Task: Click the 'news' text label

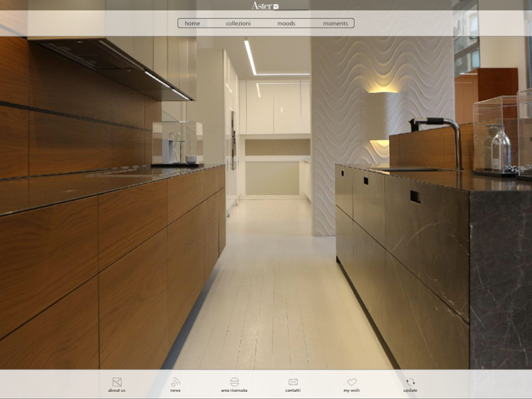Action: (175, 391)
